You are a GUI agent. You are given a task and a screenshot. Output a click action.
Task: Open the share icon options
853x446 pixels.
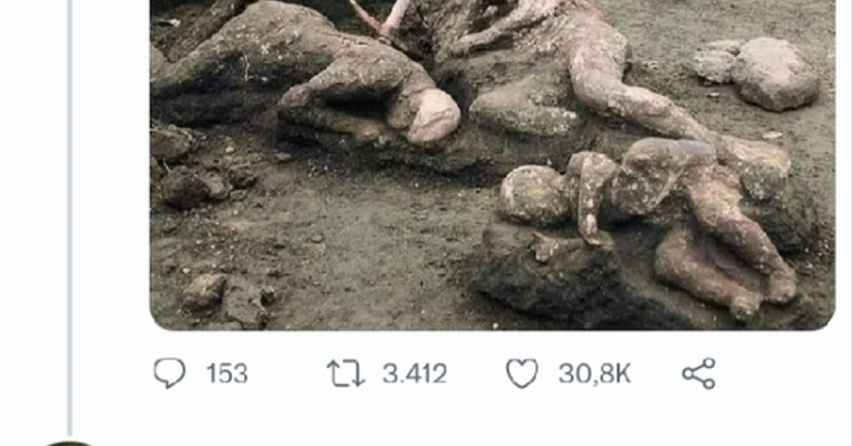pos(699,373)
